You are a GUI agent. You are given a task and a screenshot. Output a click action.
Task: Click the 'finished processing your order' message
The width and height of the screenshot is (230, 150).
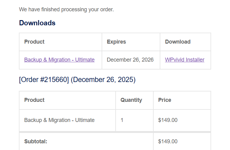[66, 9]
